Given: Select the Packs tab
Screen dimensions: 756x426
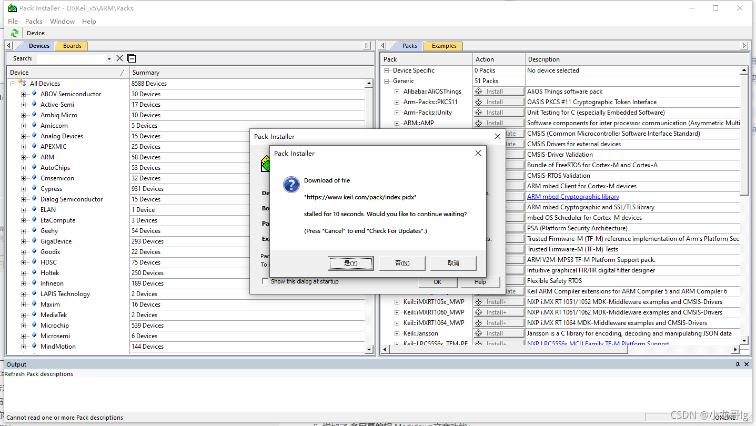Looking at the screenshot, I should click(409, 46).
